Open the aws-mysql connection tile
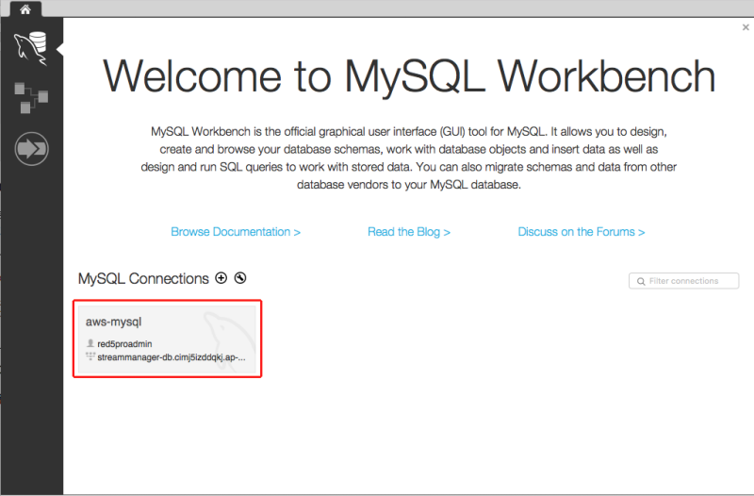This screenshot has height=496, width=754. [168, 339]
